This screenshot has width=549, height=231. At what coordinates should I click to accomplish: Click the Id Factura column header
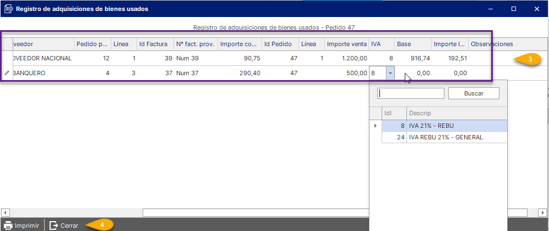(155, 44)
